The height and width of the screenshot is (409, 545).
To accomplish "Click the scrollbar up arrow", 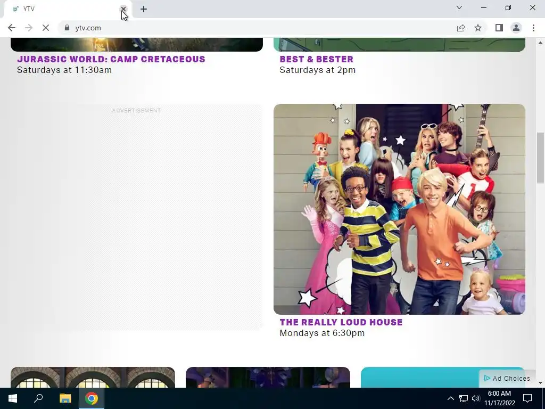I will (540, 43).
